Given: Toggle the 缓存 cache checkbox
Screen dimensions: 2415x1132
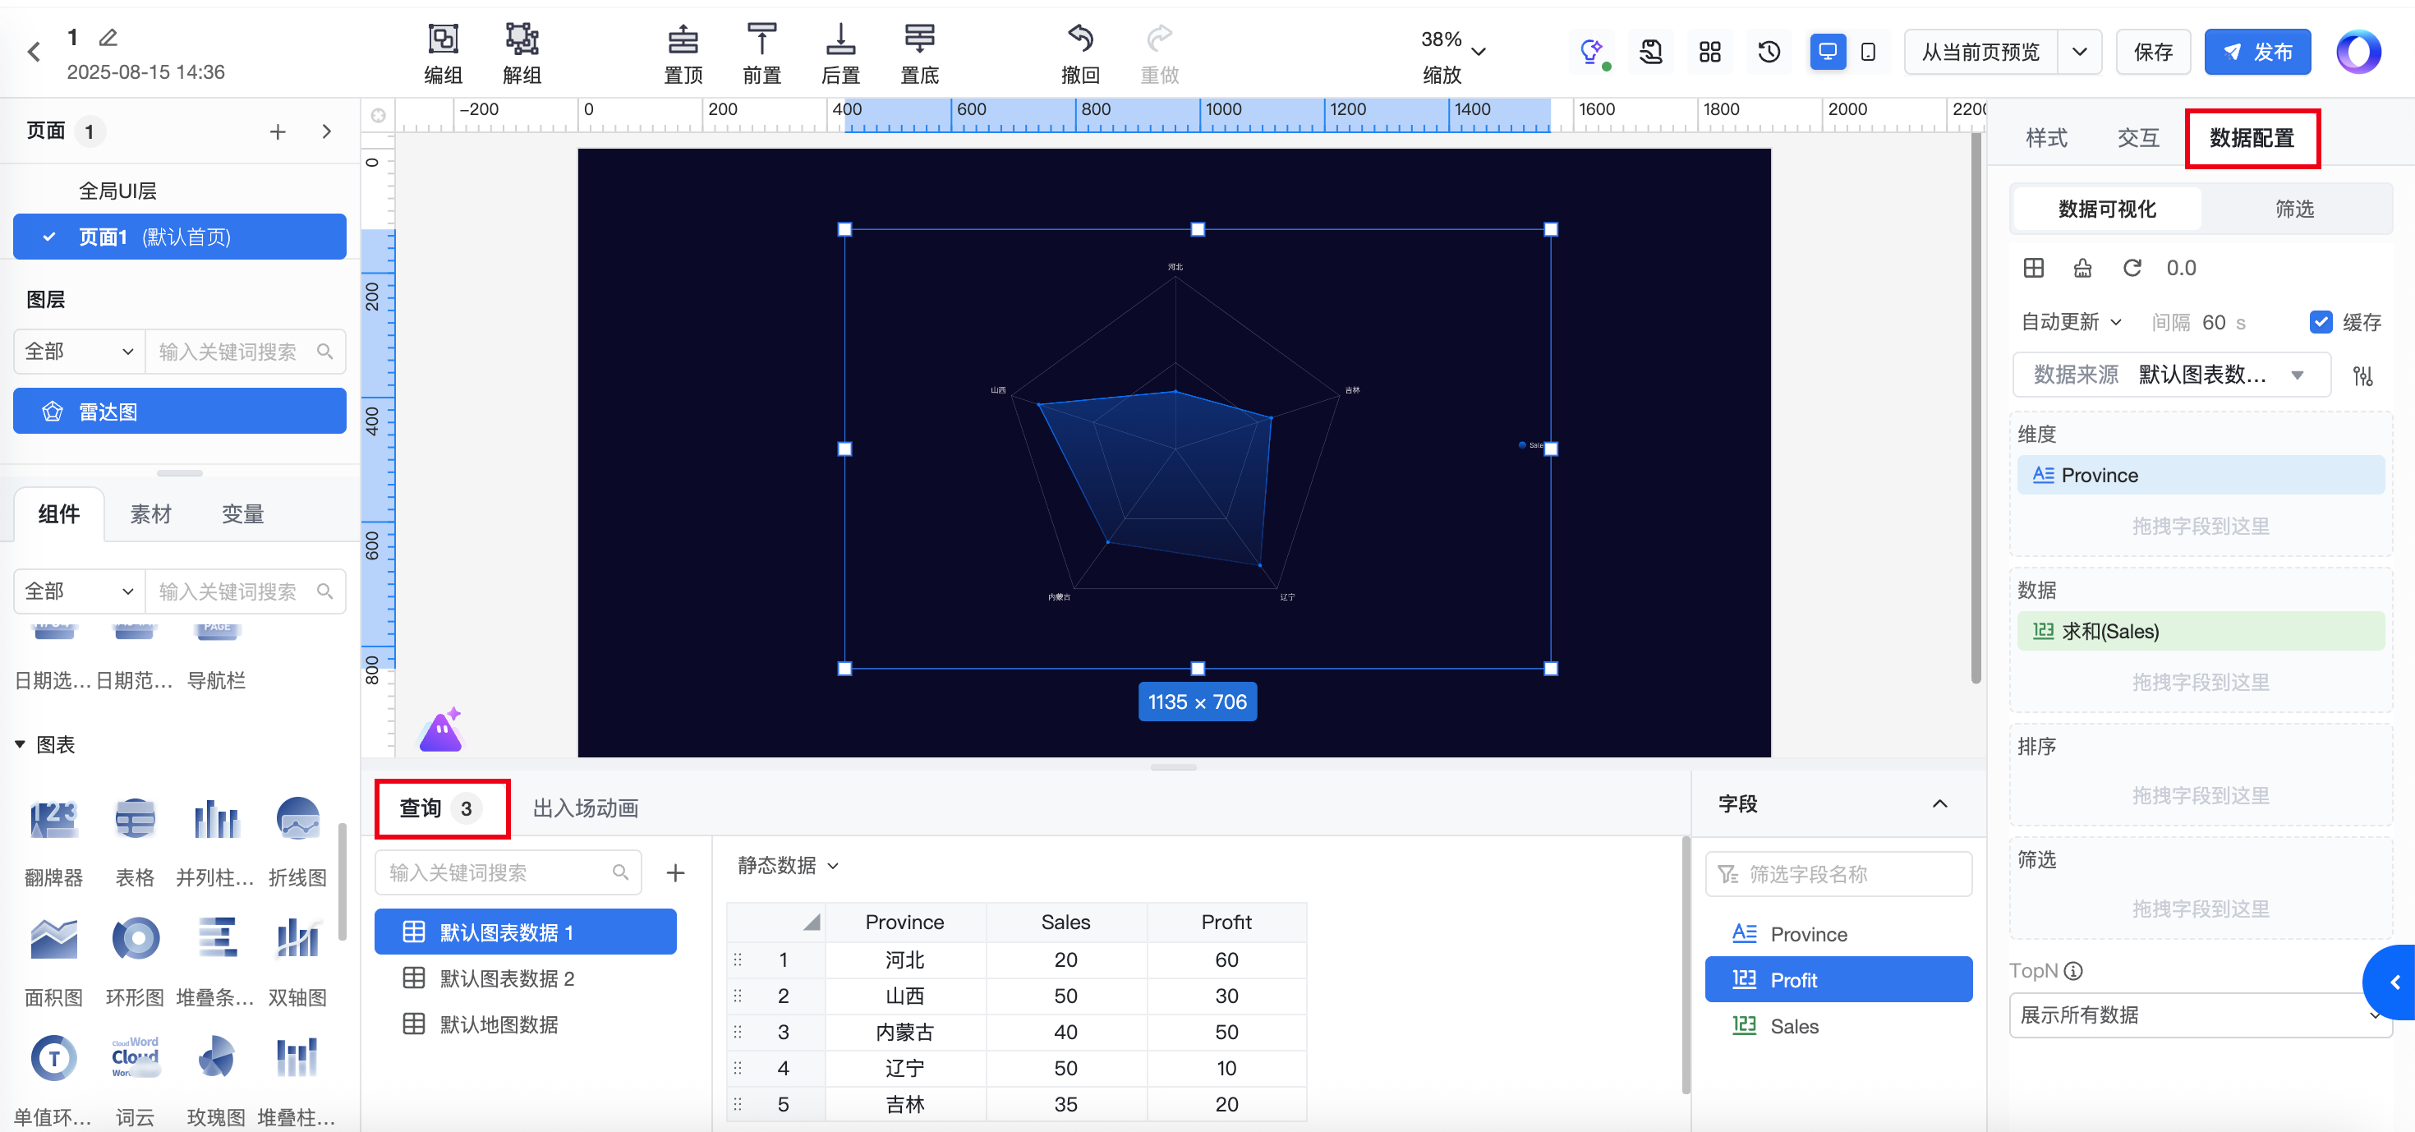Looking at the screenshot, I should click(x=2321, y=323).
